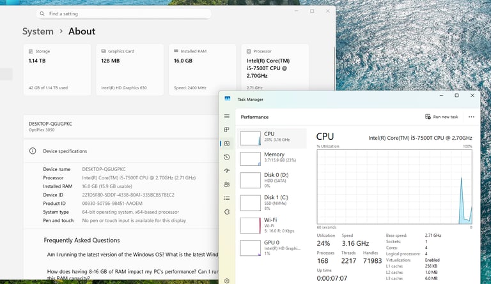Minimize the Task Manager window
The image size is (491, 284).
[441, 95]
